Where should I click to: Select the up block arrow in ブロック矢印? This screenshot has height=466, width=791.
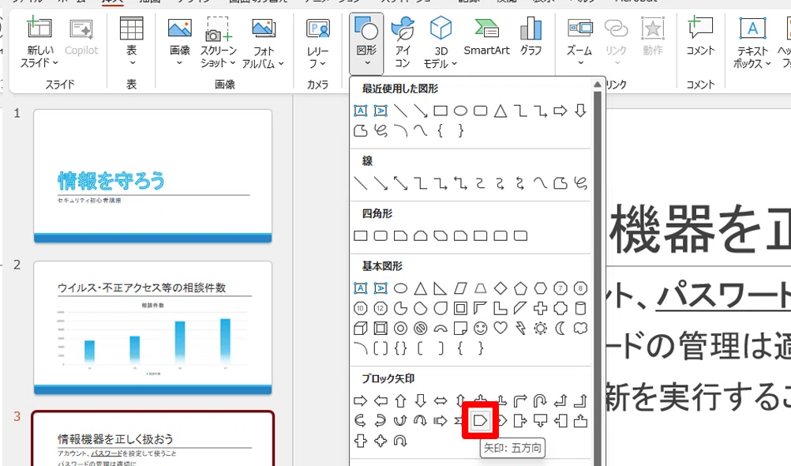tap(400, 401)
